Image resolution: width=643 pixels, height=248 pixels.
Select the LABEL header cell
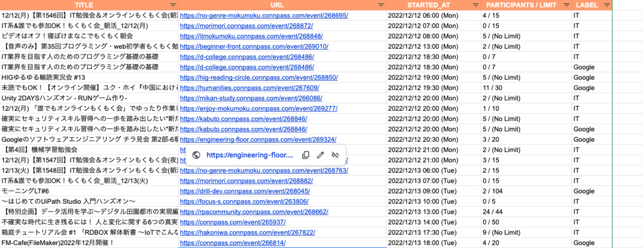tap(592, 5)
